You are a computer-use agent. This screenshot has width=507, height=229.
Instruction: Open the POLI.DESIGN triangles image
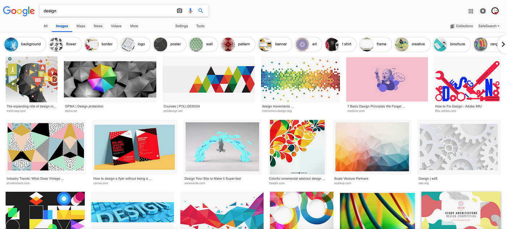click(209, 79)
